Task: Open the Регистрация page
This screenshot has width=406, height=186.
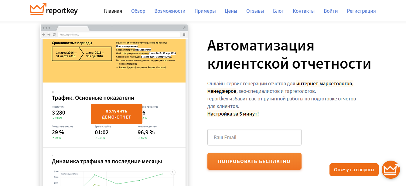Action: click(361, 11)
